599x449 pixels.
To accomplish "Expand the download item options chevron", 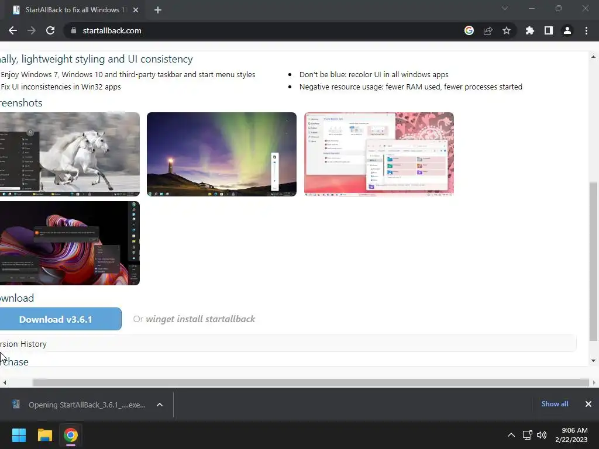I will coord(160,405).
